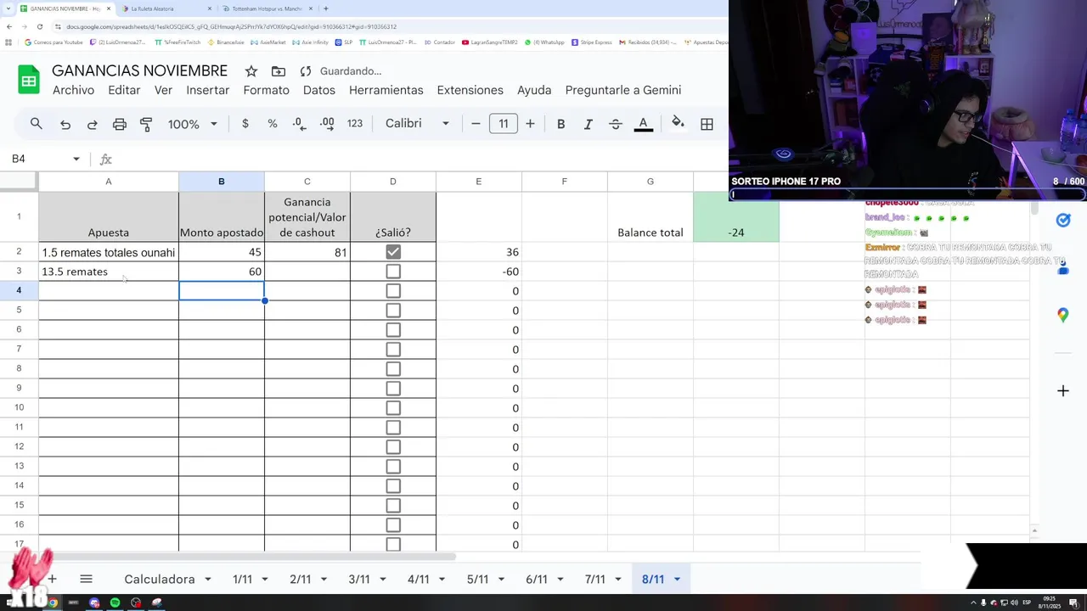Open the Tasks icon in side panel
Image resolution: width=1087 pixels, height=611 pixels.
click(x=1063, y=220)
